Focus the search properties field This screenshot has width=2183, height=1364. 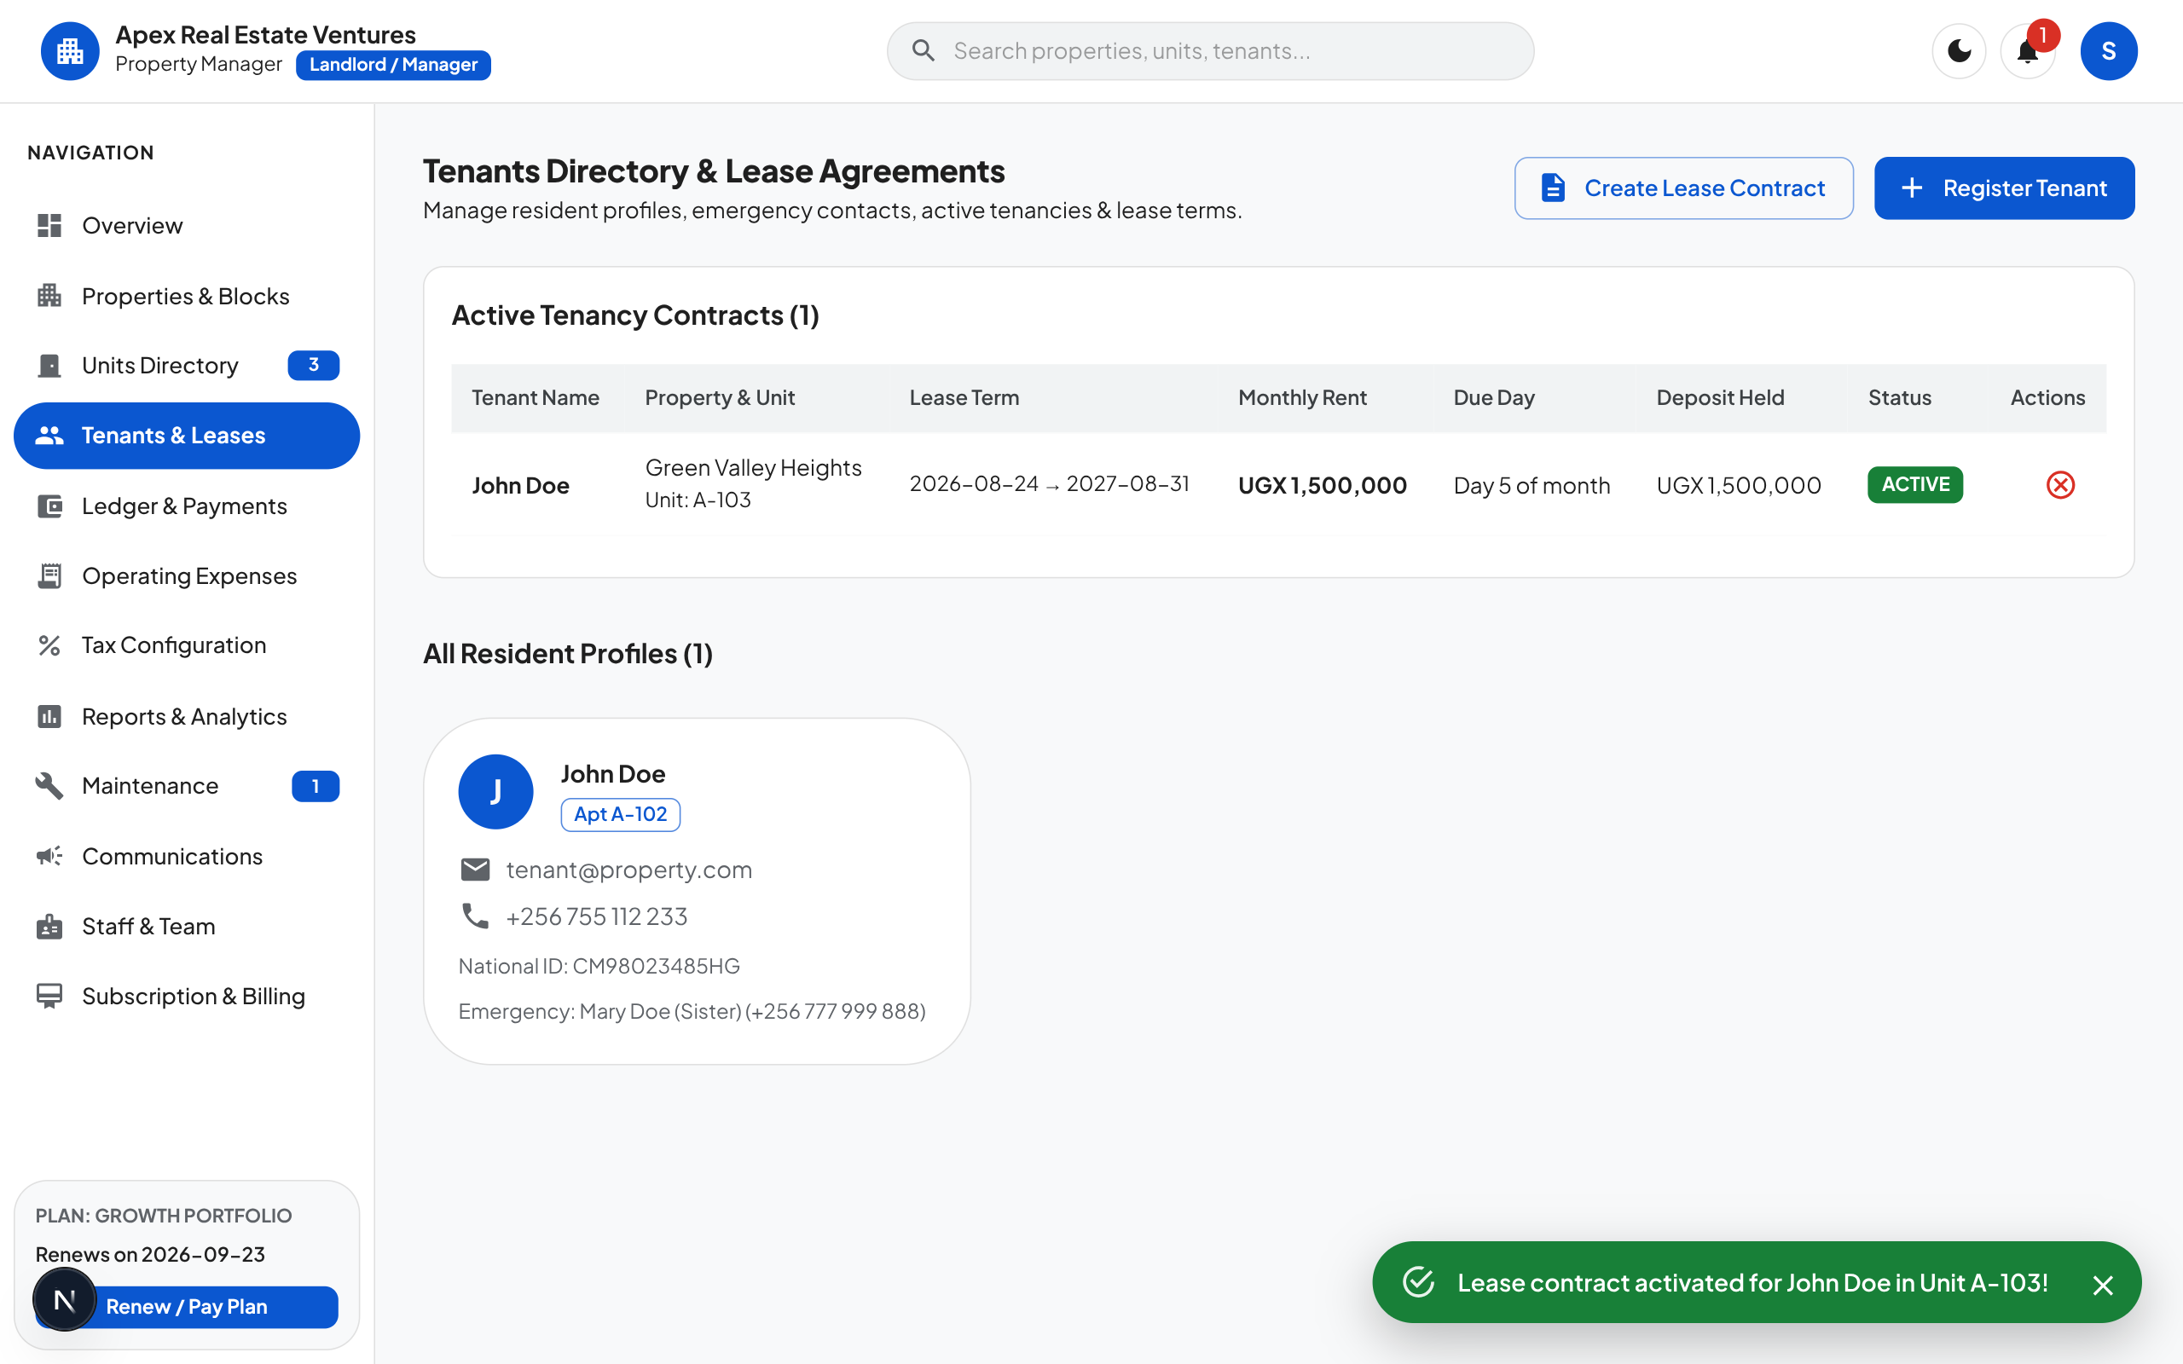coord(1210,51)
